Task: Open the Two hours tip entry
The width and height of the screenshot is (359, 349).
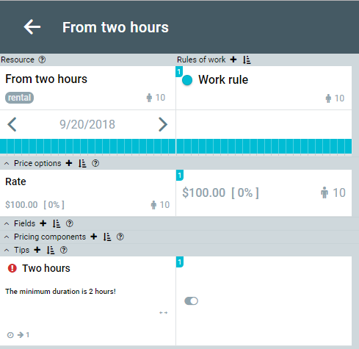Action: [x=87, y=301]
